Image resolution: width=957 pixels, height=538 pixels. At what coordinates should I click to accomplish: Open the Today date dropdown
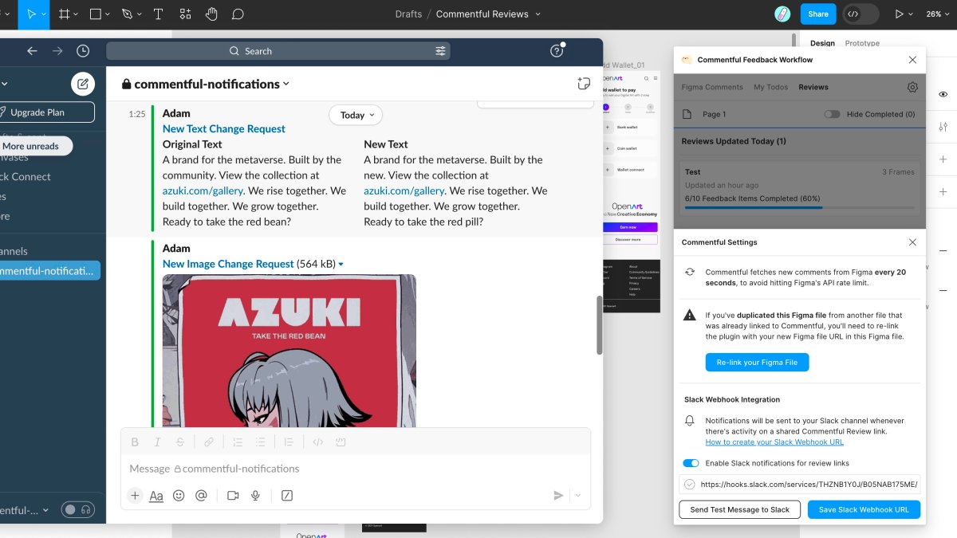point(356,116)
